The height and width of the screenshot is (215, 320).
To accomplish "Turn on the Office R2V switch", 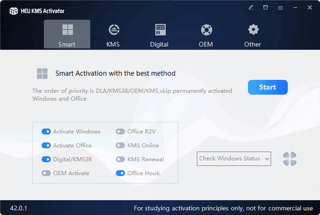I will pos(120,131).
